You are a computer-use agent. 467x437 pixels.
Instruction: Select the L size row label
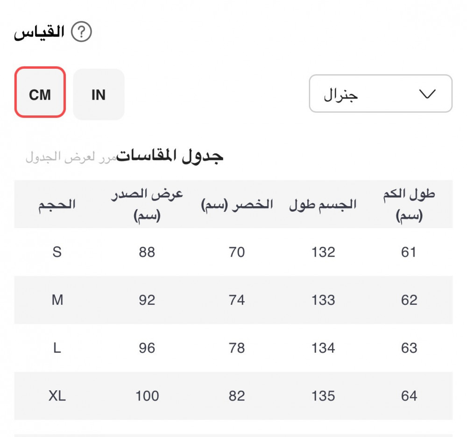pos(57,348)
